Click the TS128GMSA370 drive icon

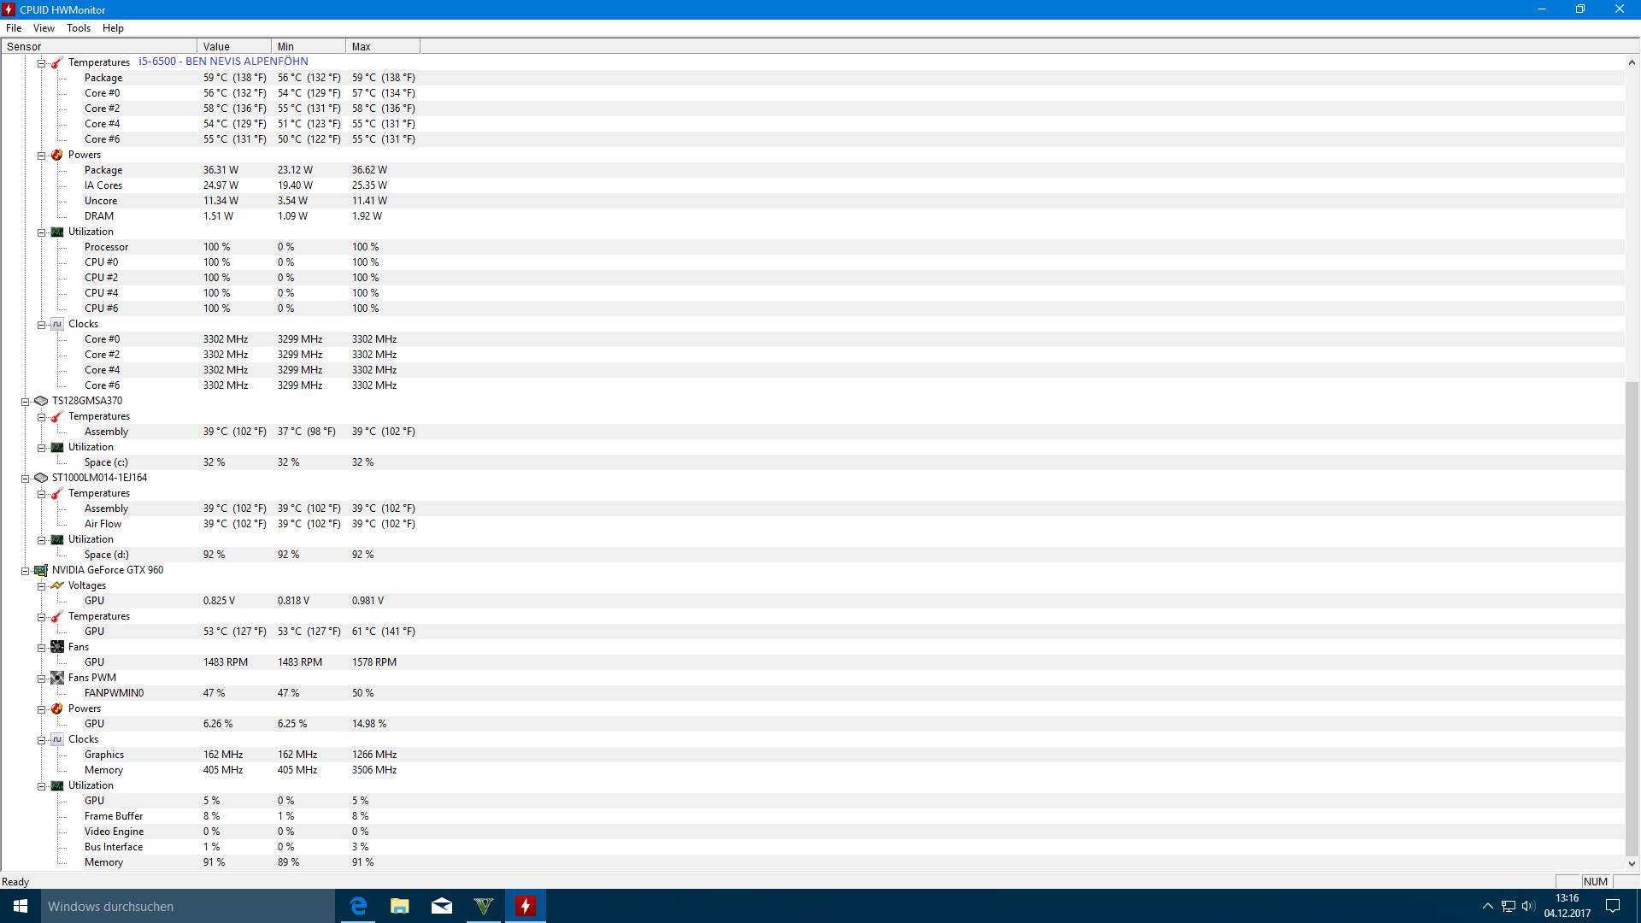click(41, 401)
